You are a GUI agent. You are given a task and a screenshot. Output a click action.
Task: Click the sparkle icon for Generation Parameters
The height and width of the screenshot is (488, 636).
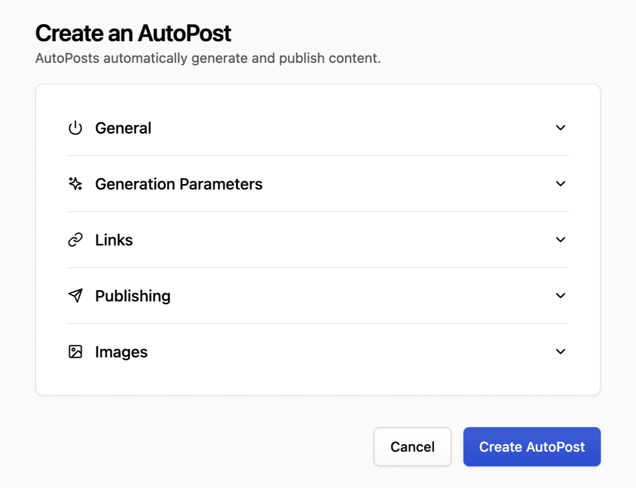[75, 184]
